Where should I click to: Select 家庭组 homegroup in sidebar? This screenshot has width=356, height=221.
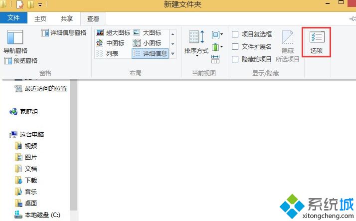(x=23, y=112)
